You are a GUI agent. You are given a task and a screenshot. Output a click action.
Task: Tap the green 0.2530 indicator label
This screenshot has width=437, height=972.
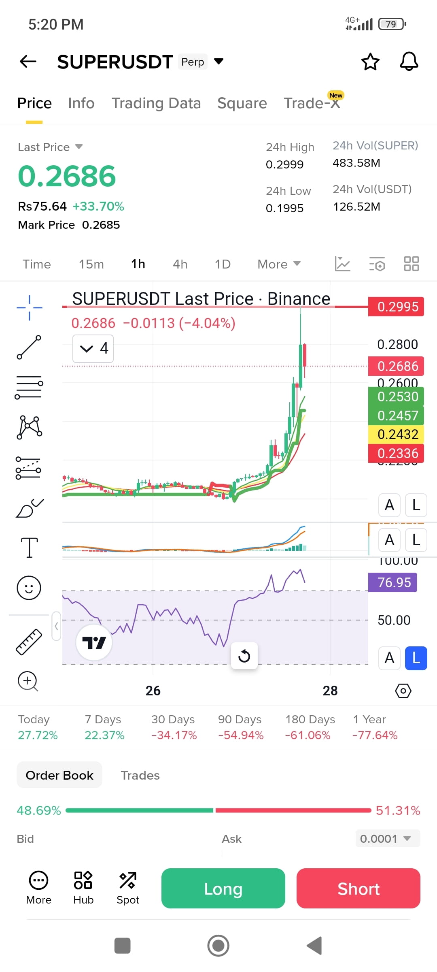click(x=396, y=396)
